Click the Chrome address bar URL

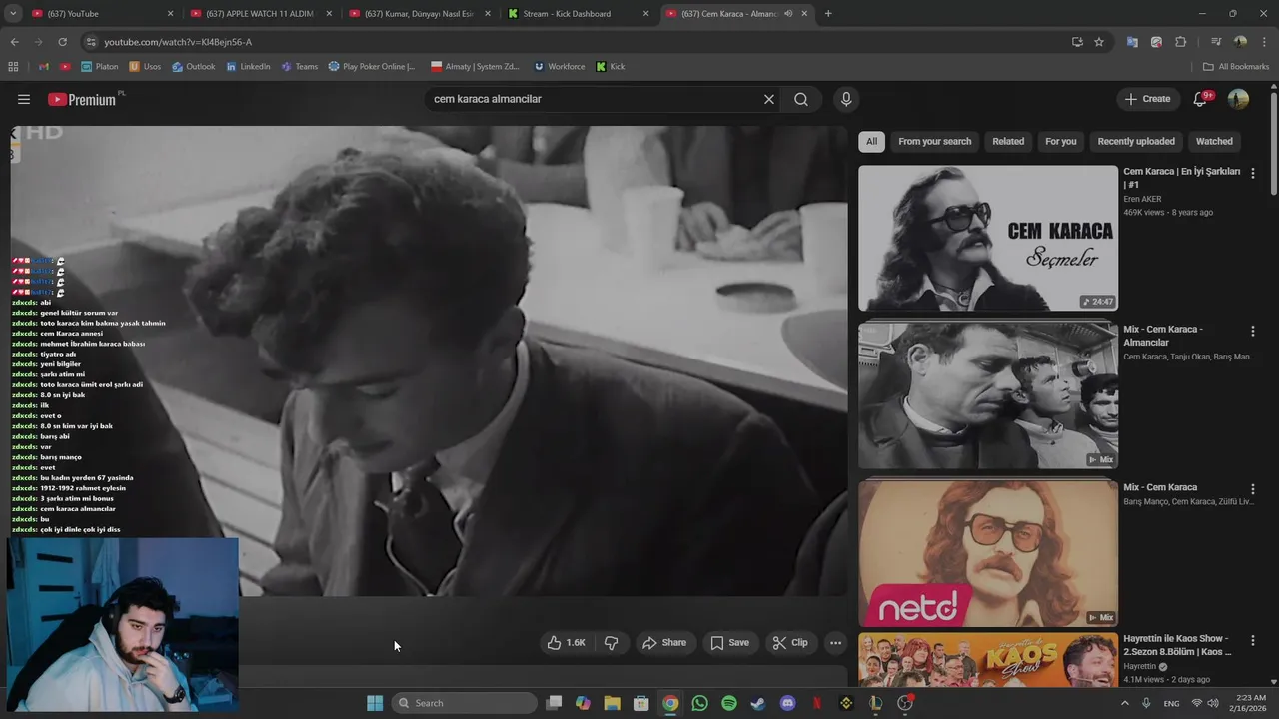178,42
